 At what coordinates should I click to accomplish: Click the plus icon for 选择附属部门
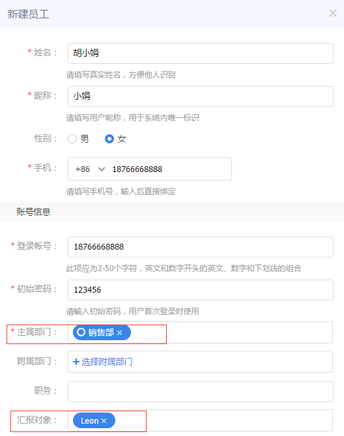click(76, 362)
